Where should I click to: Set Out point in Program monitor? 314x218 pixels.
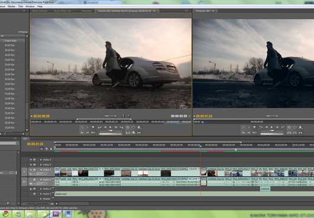pyautogui.click(x=249, y=127)
